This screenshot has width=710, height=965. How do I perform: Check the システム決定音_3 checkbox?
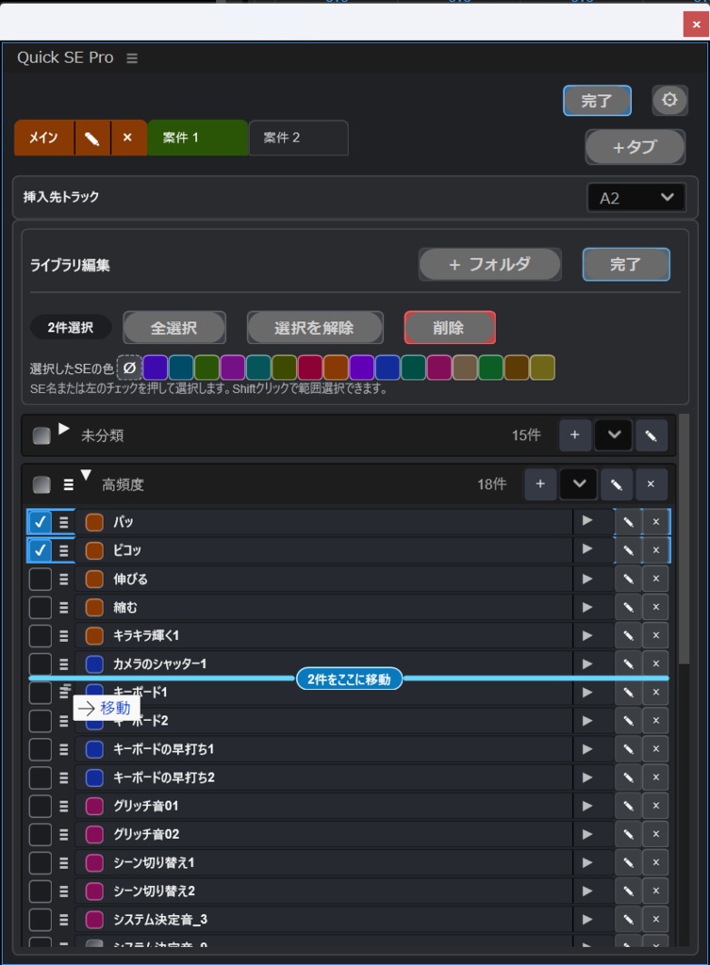click(41, 920)
